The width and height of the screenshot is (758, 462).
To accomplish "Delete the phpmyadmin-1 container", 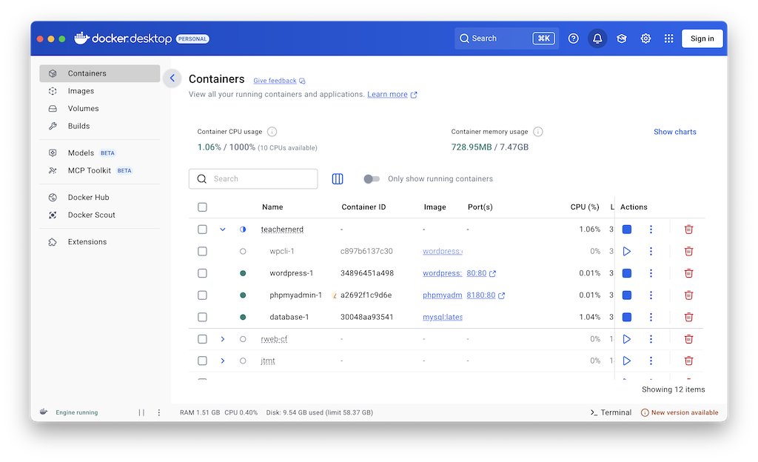I will coord(688,295).
